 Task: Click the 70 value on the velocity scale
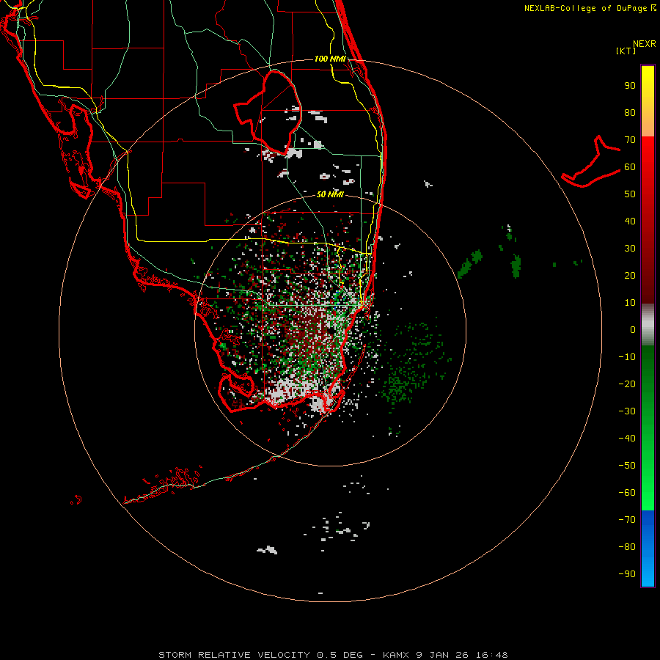[630, 140]
